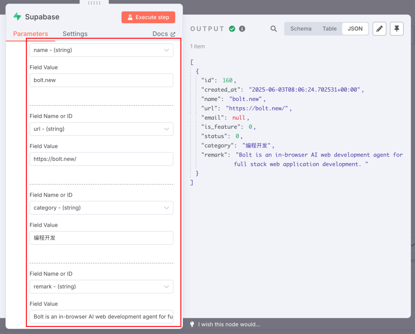The image size is (415, 334).
Task: Open the Docs external link
Action: point(164,34)
